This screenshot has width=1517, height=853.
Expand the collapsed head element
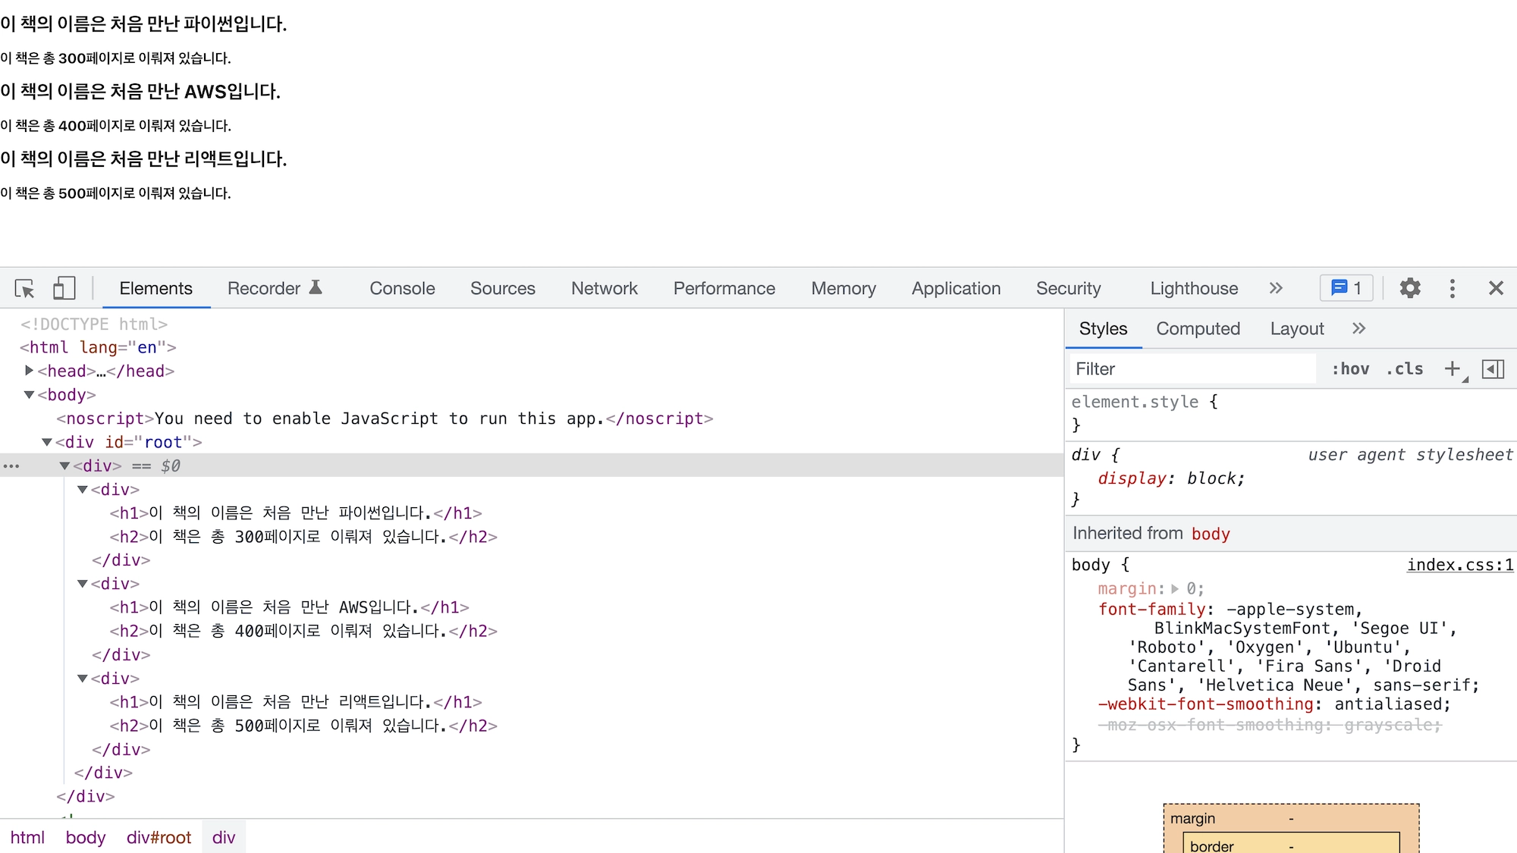[x=29, y=371]
